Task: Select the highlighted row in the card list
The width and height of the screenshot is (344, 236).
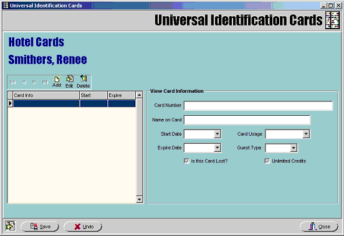Action: pos(74,103)
